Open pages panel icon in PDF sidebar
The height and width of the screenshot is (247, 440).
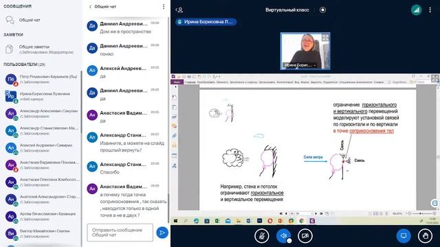coord(174,107)
